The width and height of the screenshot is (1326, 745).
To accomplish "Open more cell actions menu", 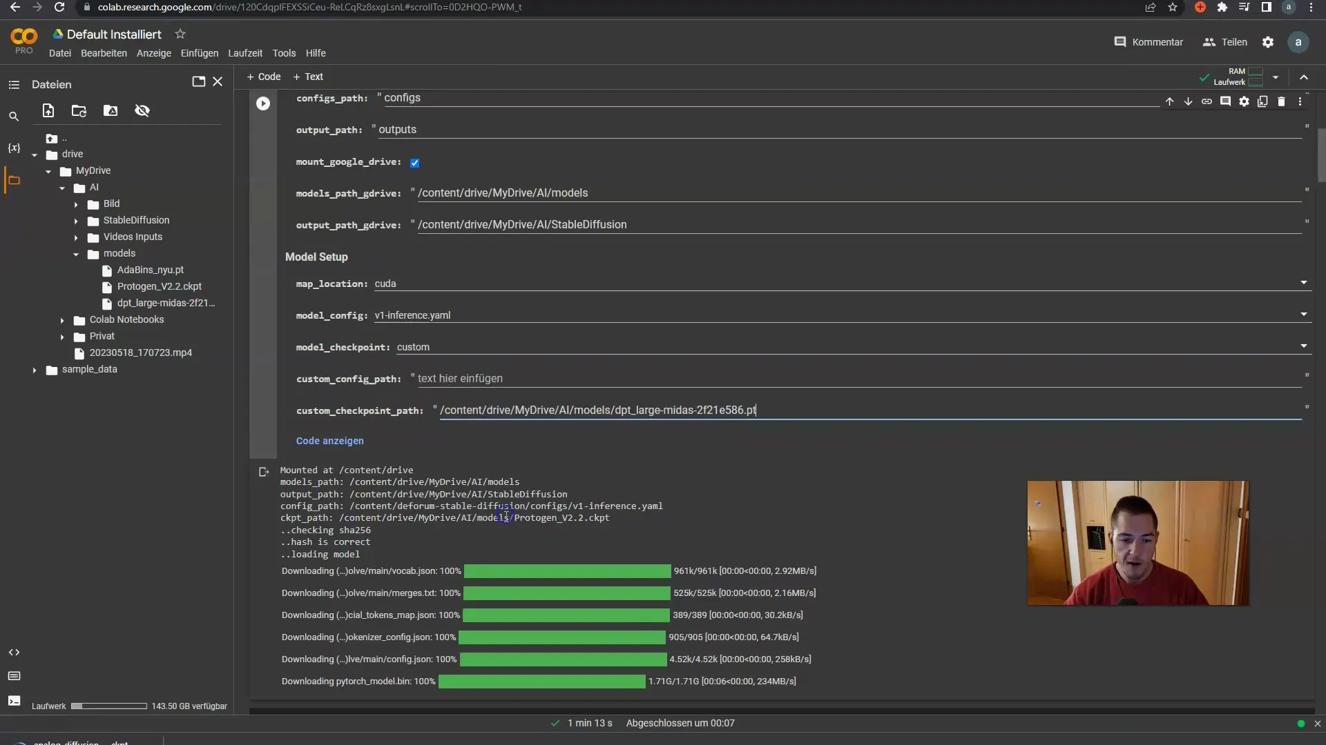I will point(1300,101).
